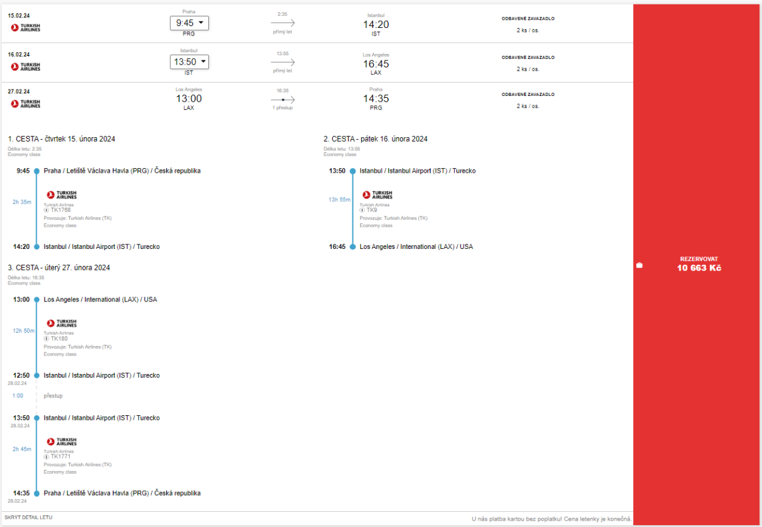Click the suitcase icon in the red panel
Viewport: 762px width, 527px height.
coord(639,265)
